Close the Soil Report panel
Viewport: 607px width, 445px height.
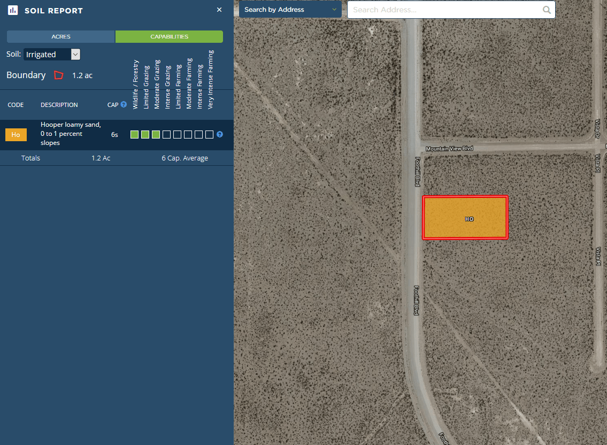click(219, 10)
